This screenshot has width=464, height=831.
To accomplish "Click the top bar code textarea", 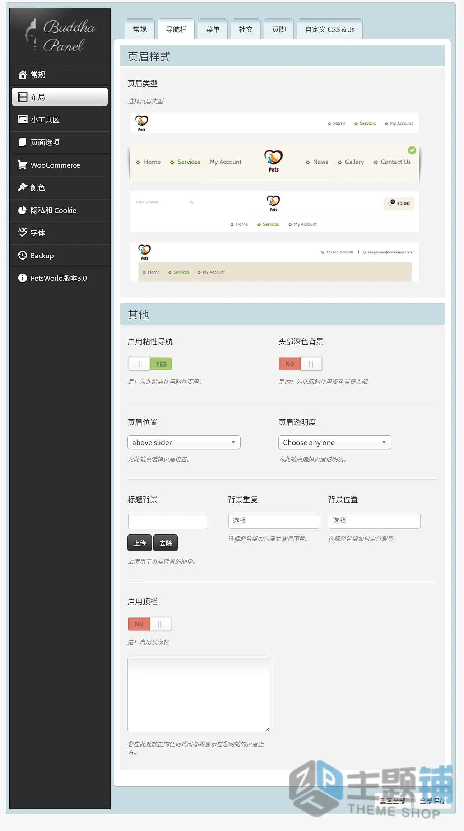I will tap(199, 694).
